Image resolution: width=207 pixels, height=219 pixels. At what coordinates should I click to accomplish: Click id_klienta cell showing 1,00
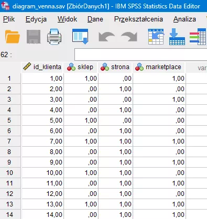click(x=42, y=79)
